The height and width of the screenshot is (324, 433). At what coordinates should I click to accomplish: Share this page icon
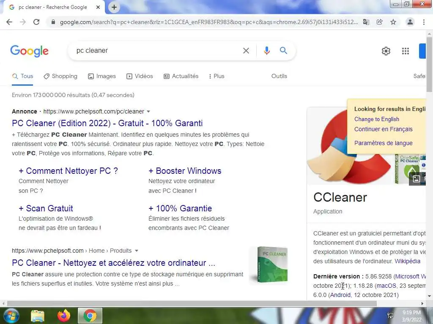pos(380,22)
